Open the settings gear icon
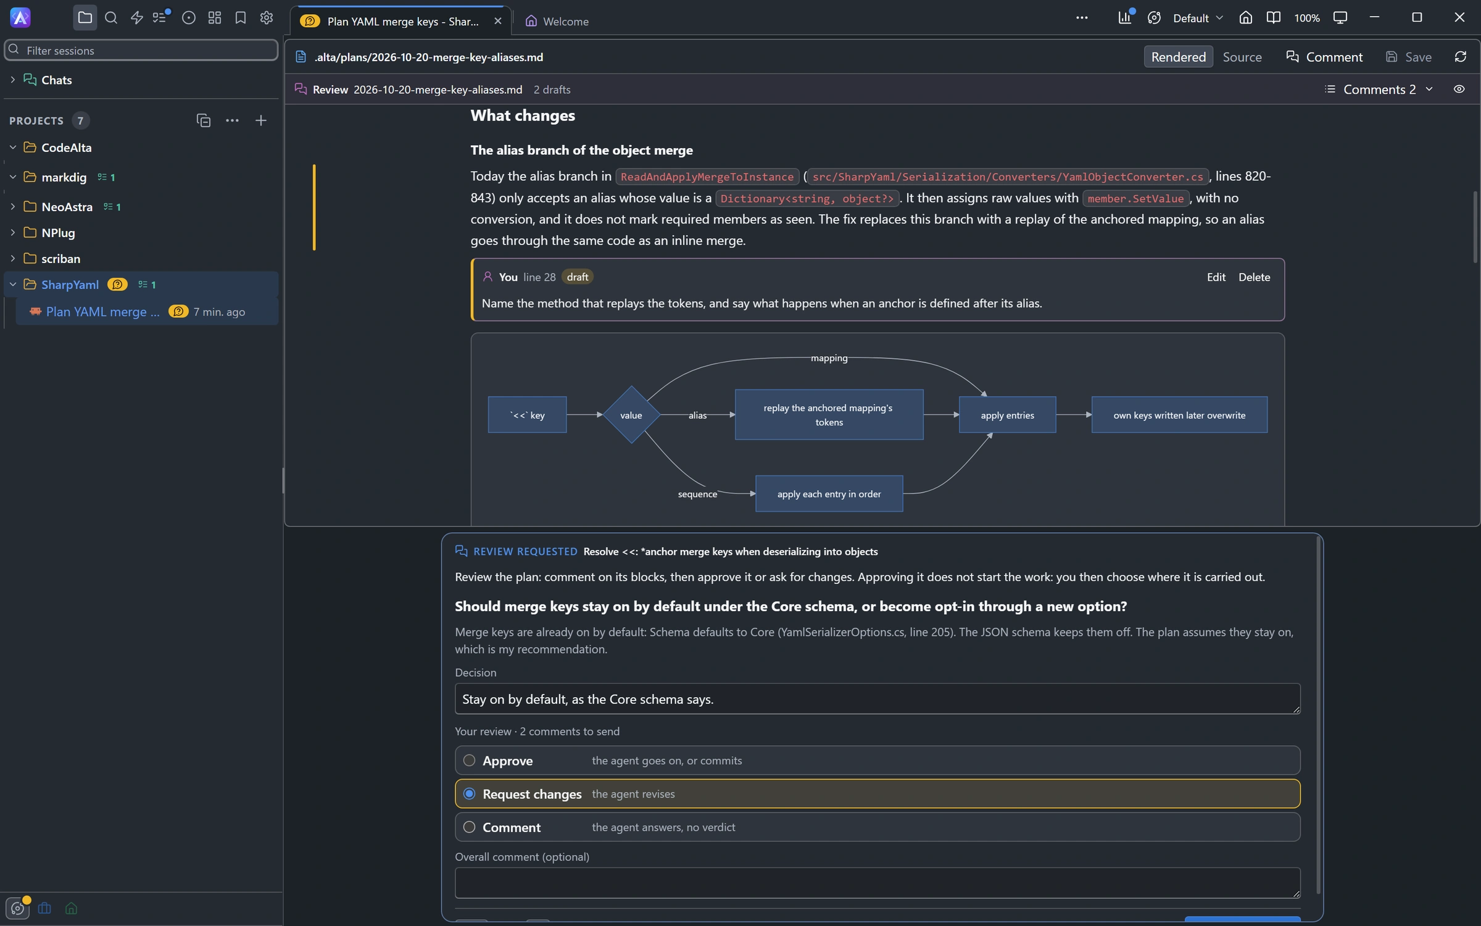 [267, 18]
